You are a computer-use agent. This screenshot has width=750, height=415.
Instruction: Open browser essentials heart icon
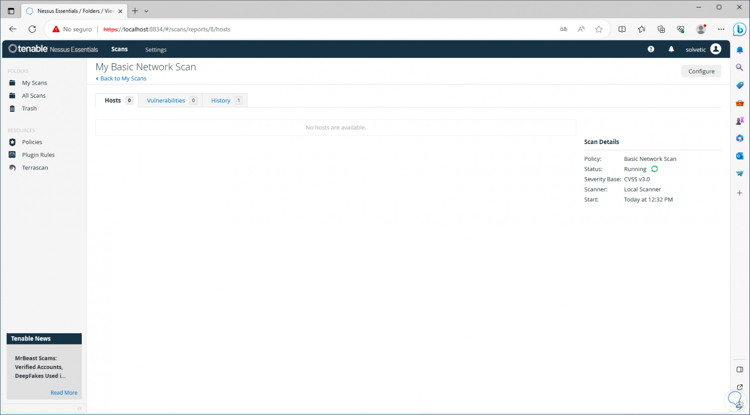[x=681, y=29]
